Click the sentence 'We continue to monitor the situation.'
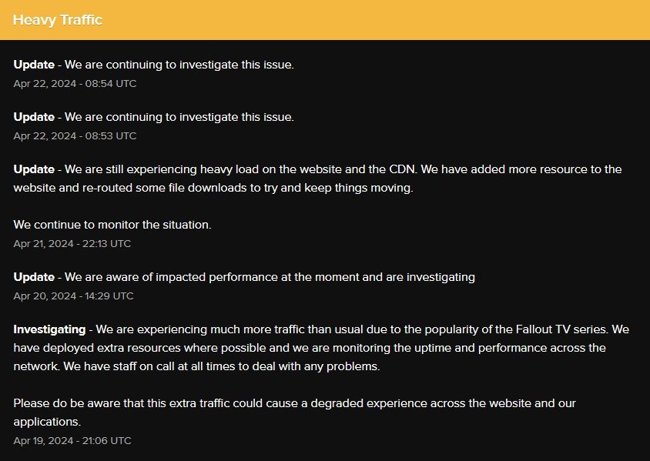 (x=112, y=225)
